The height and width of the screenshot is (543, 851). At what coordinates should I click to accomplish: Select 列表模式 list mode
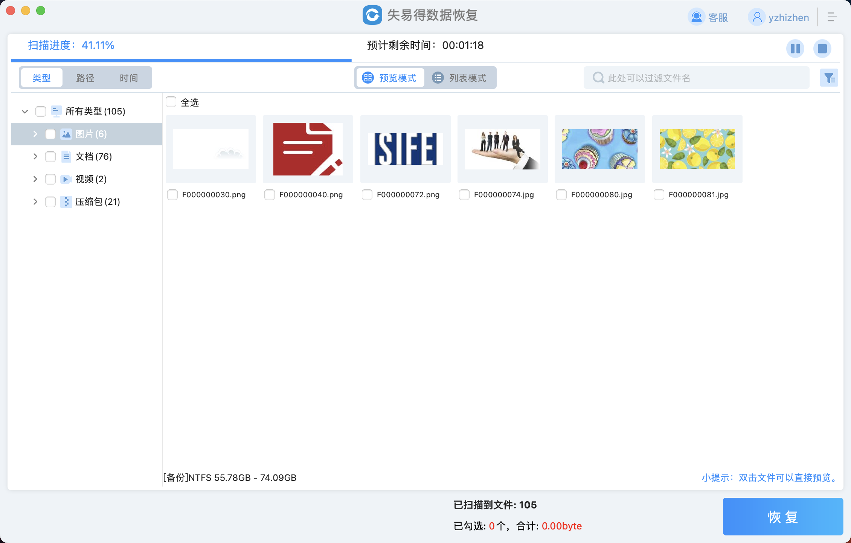pyautogui.click(x=460, y=78)
